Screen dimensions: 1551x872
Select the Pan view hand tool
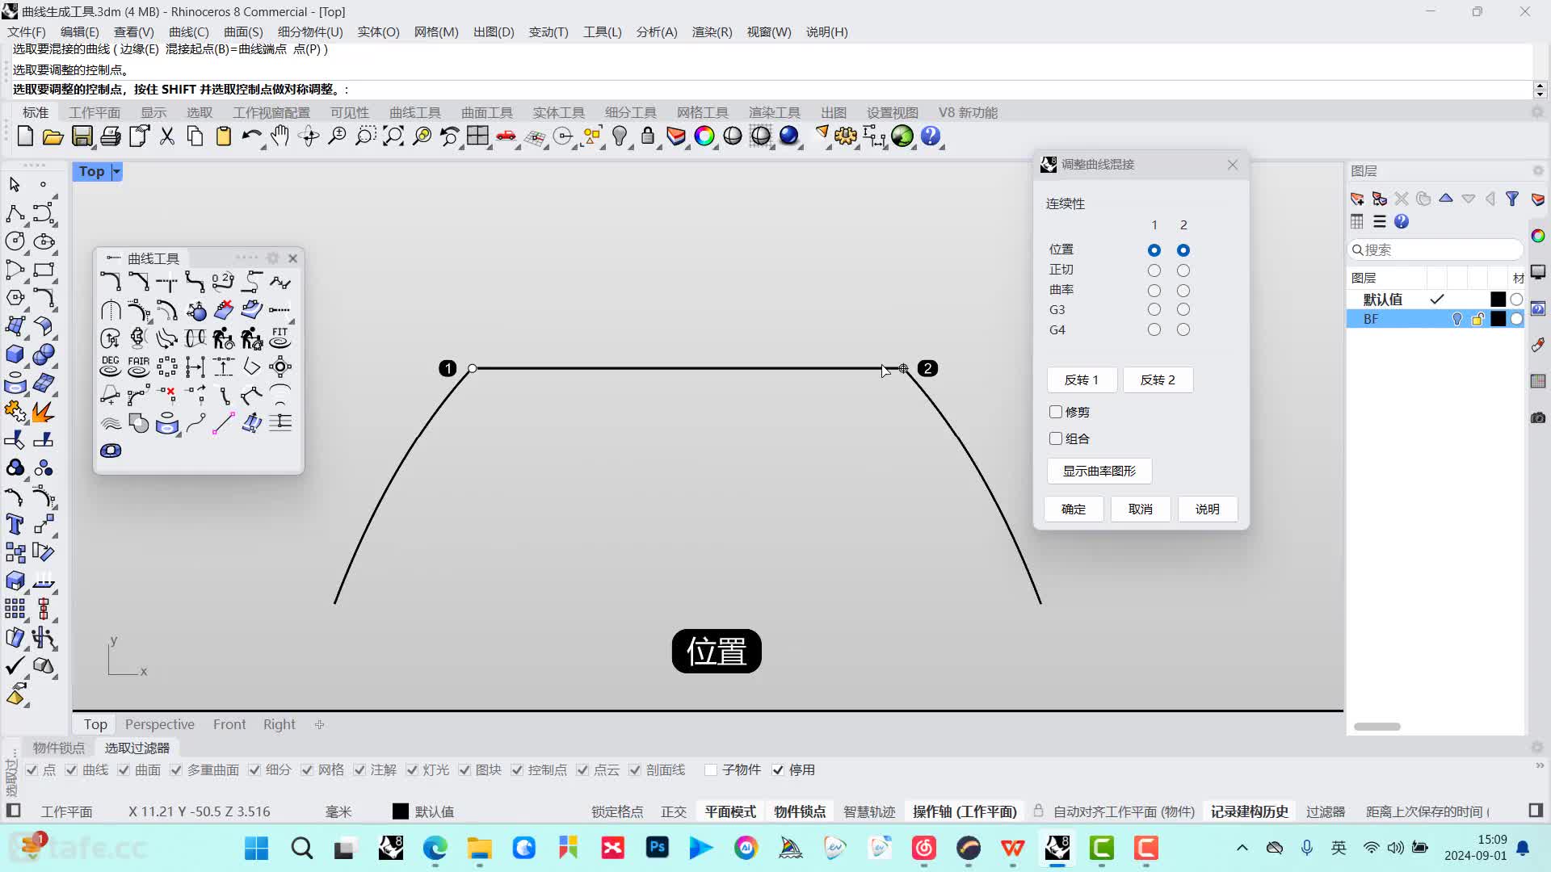tap(280, 136)
